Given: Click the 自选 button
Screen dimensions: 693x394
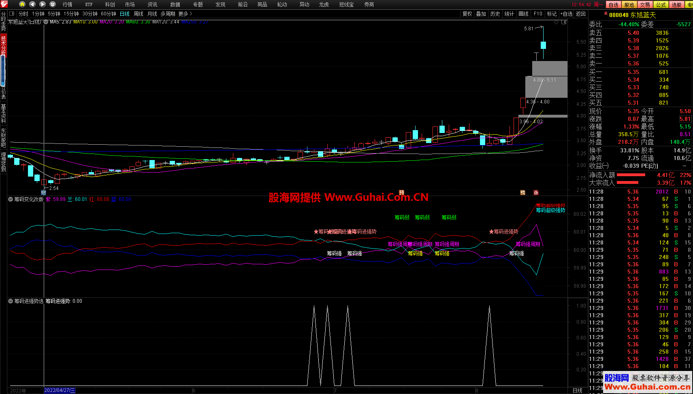Looking at the screenshot, I should pyautogui.click(x=614, y=5).
